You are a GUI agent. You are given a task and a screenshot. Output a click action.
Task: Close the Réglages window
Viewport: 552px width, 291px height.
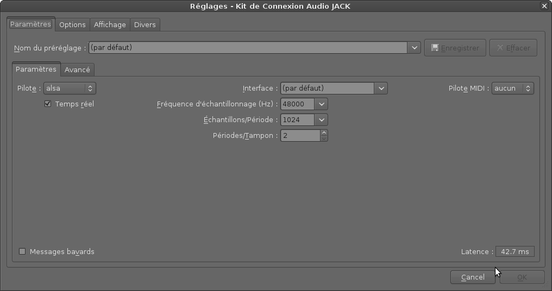544,6
